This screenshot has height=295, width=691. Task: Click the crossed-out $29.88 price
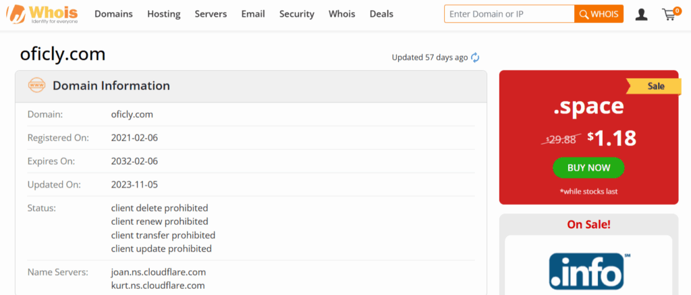(x=561, y=139)
